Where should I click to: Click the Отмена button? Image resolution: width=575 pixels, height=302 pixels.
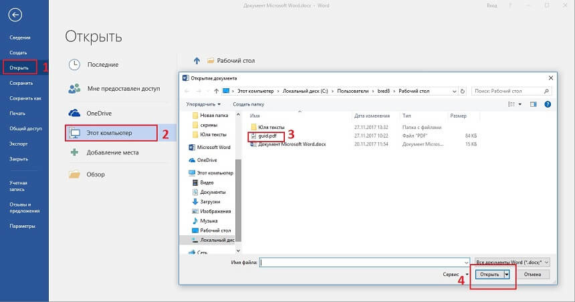tap(532, 274)
